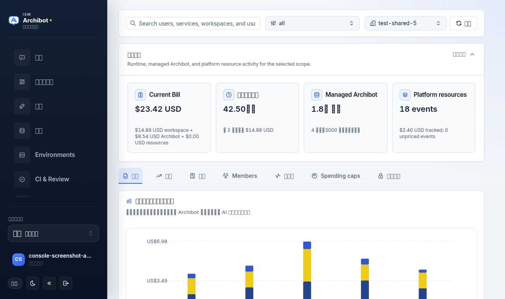The image size is (505, 299).
Task: Collapse sidebar with double chevron icon
Action: 49,283
